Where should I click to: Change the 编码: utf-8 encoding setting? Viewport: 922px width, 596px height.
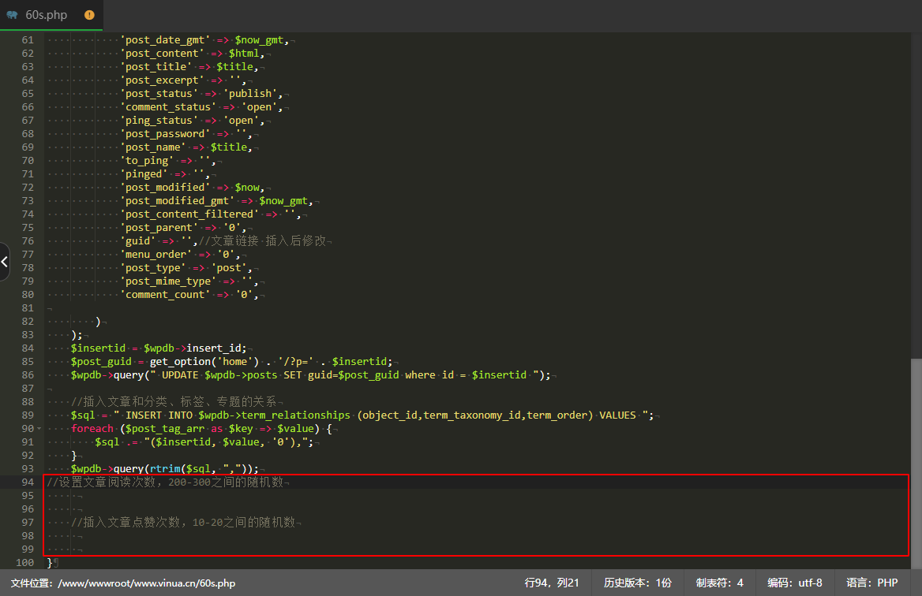[x=794, y=583]
